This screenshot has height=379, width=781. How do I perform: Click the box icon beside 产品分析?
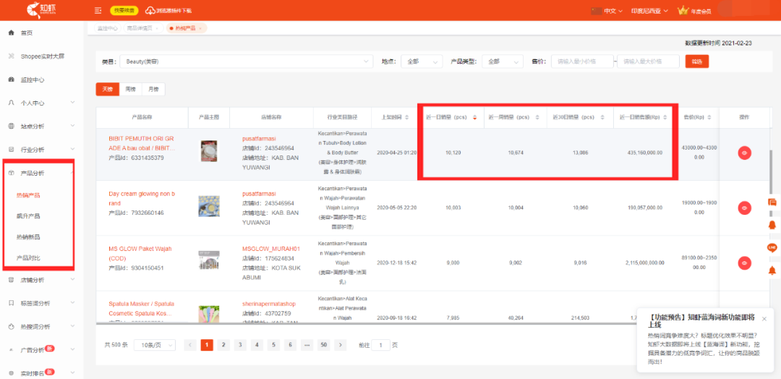point(11,173)
